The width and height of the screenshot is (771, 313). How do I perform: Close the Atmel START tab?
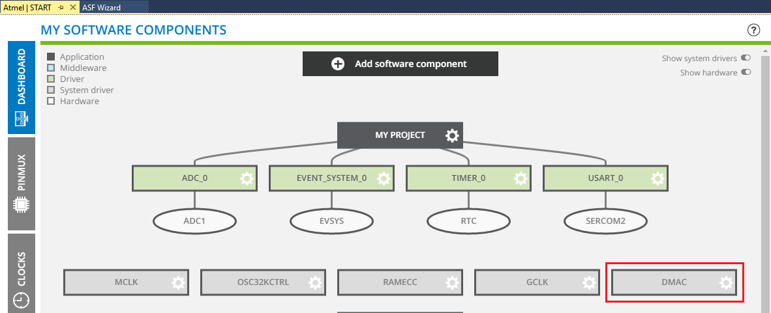pos(72,7)
